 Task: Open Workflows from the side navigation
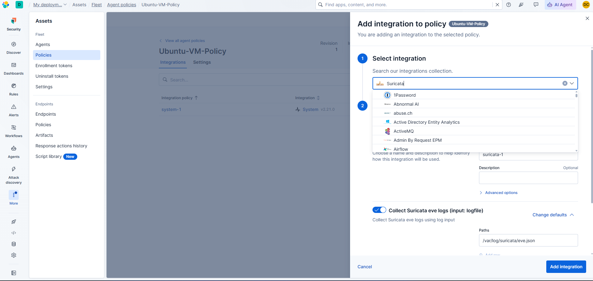14,131
